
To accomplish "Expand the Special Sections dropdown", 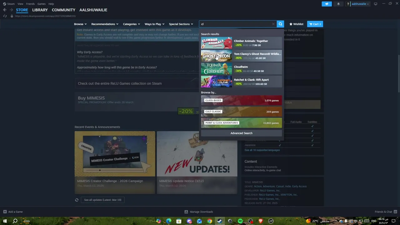I will point(181,24).
